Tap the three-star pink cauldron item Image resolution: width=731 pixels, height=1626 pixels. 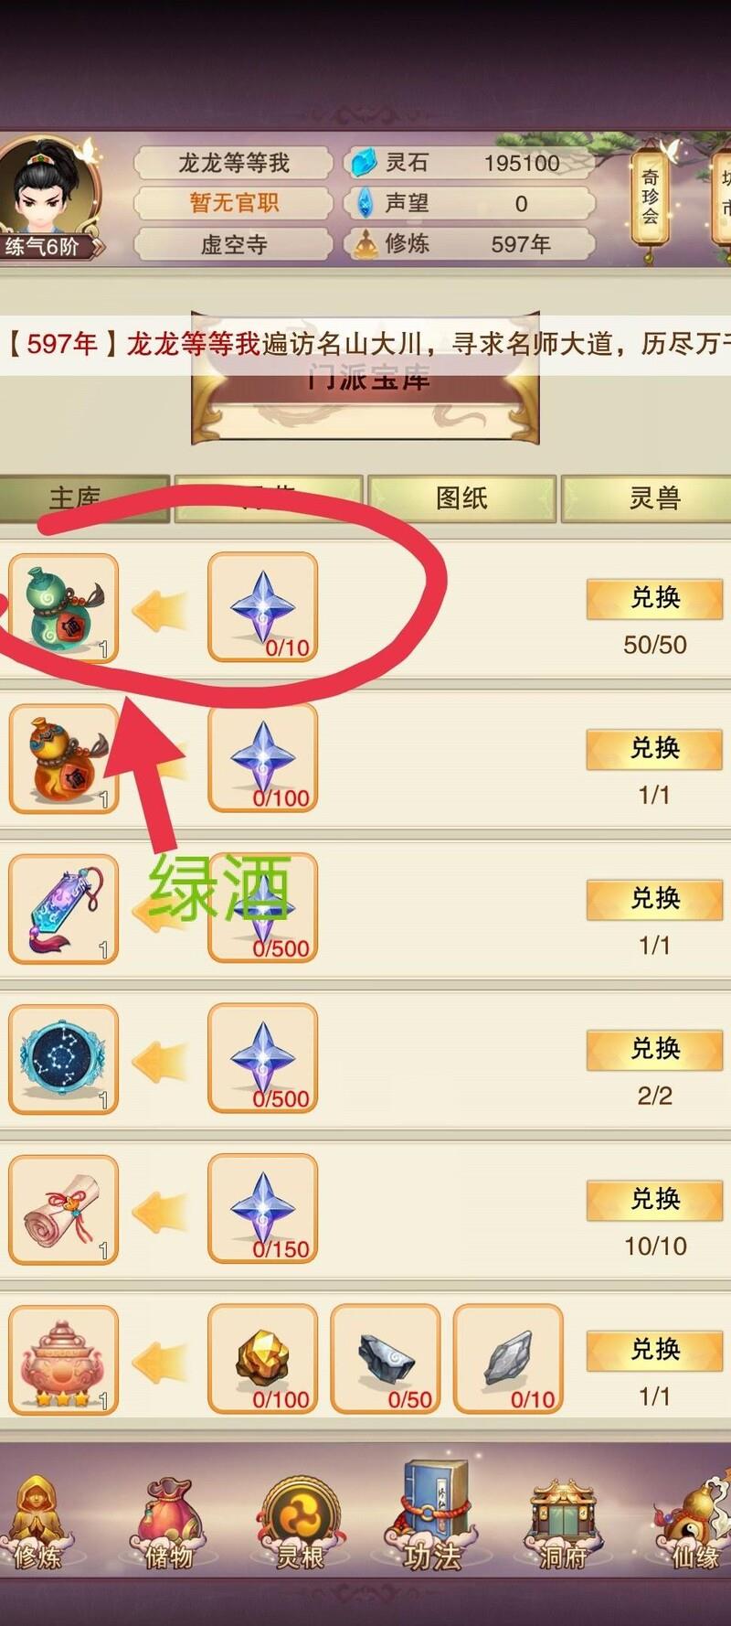pos(63,1360)
